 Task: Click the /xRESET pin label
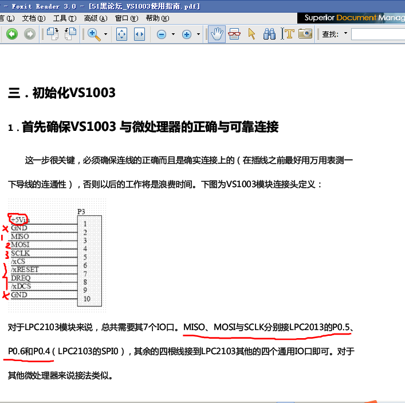[25, 269]
